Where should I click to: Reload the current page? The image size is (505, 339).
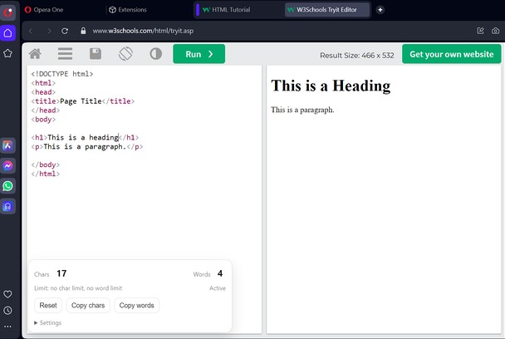click(x=65, y=31)
